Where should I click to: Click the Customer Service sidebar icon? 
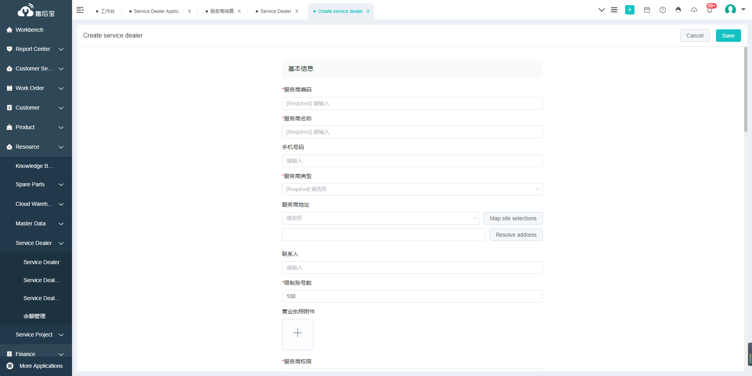[9, 68]
